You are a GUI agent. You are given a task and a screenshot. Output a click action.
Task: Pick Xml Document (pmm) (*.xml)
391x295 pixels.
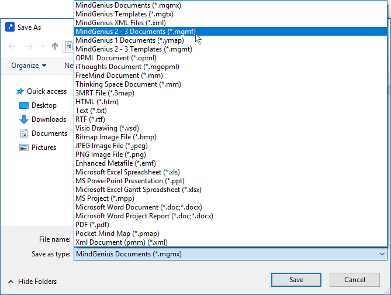coord(230,242)
